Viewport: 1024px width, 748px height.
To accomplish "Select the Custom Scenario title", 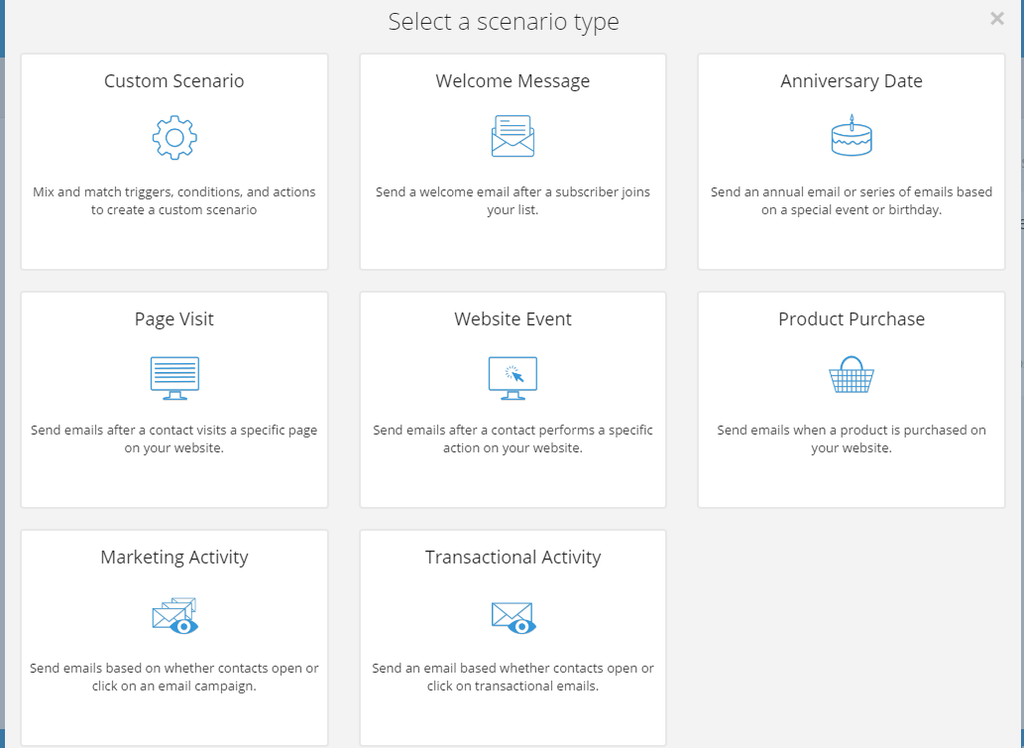I will (x=174, y=81).
